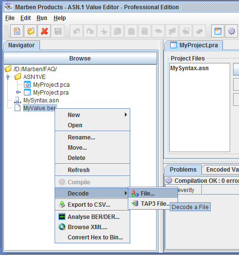Switch to the Problems tab
The image size is (239, 255).
183,170
